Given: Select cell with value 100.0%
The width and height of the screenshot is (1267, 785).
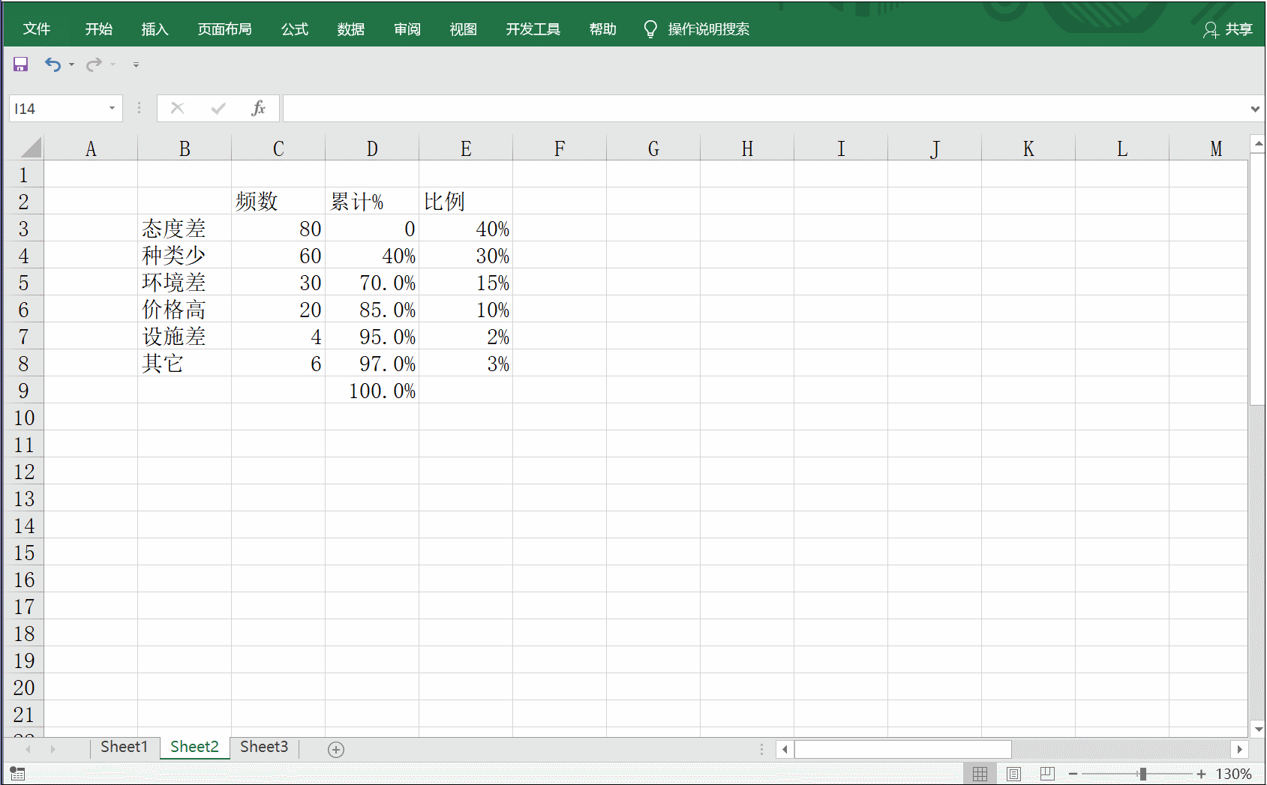Looking at the screenshot, I should (x=372, y=391).
